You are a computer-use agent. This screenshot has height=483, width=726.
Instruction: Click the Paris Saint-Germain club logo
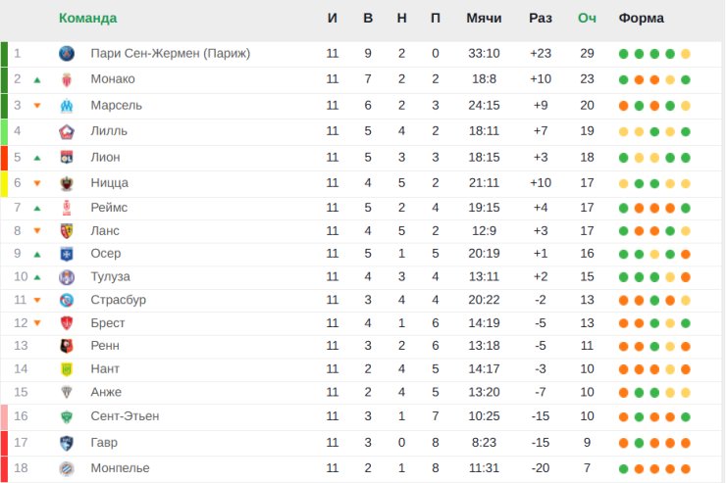pos(67,54)
